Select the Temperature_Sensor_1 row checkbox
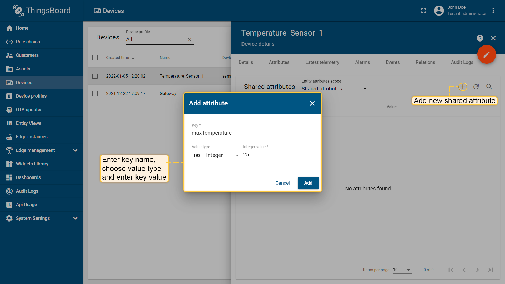This screenshot has width=505, height=284. (95, 76)
